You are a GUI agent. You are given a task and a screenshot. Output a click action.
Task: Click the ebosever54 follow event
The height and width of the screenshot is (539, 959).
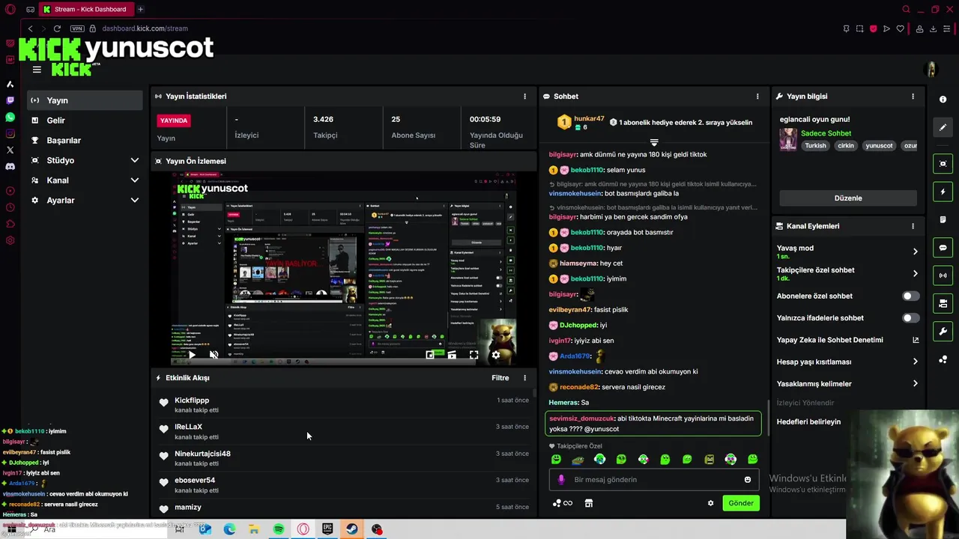point(344,485)
